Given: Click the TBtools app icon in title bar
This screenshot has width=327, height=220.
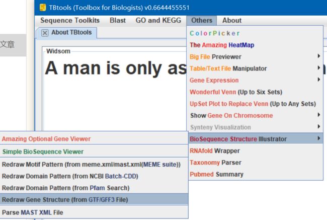Looking at the screenshot, I should click(x=43, y=8).
